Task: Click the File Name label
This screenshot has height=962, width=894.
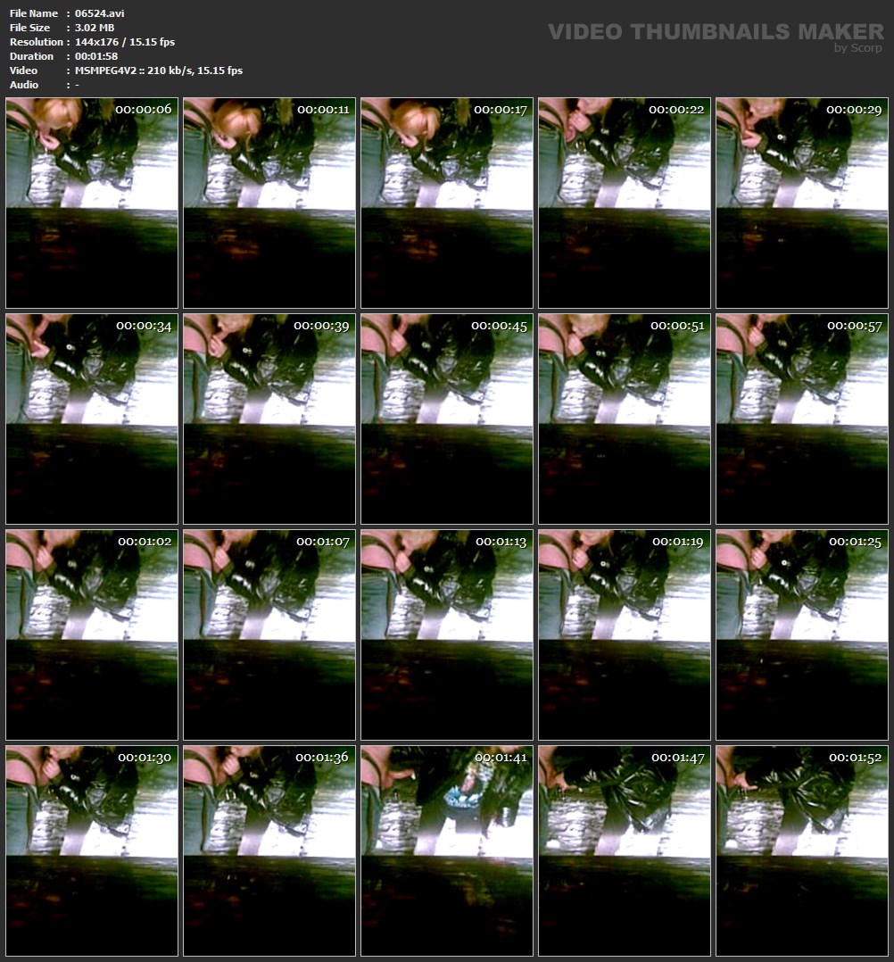Action: click(x=34, y=12)
